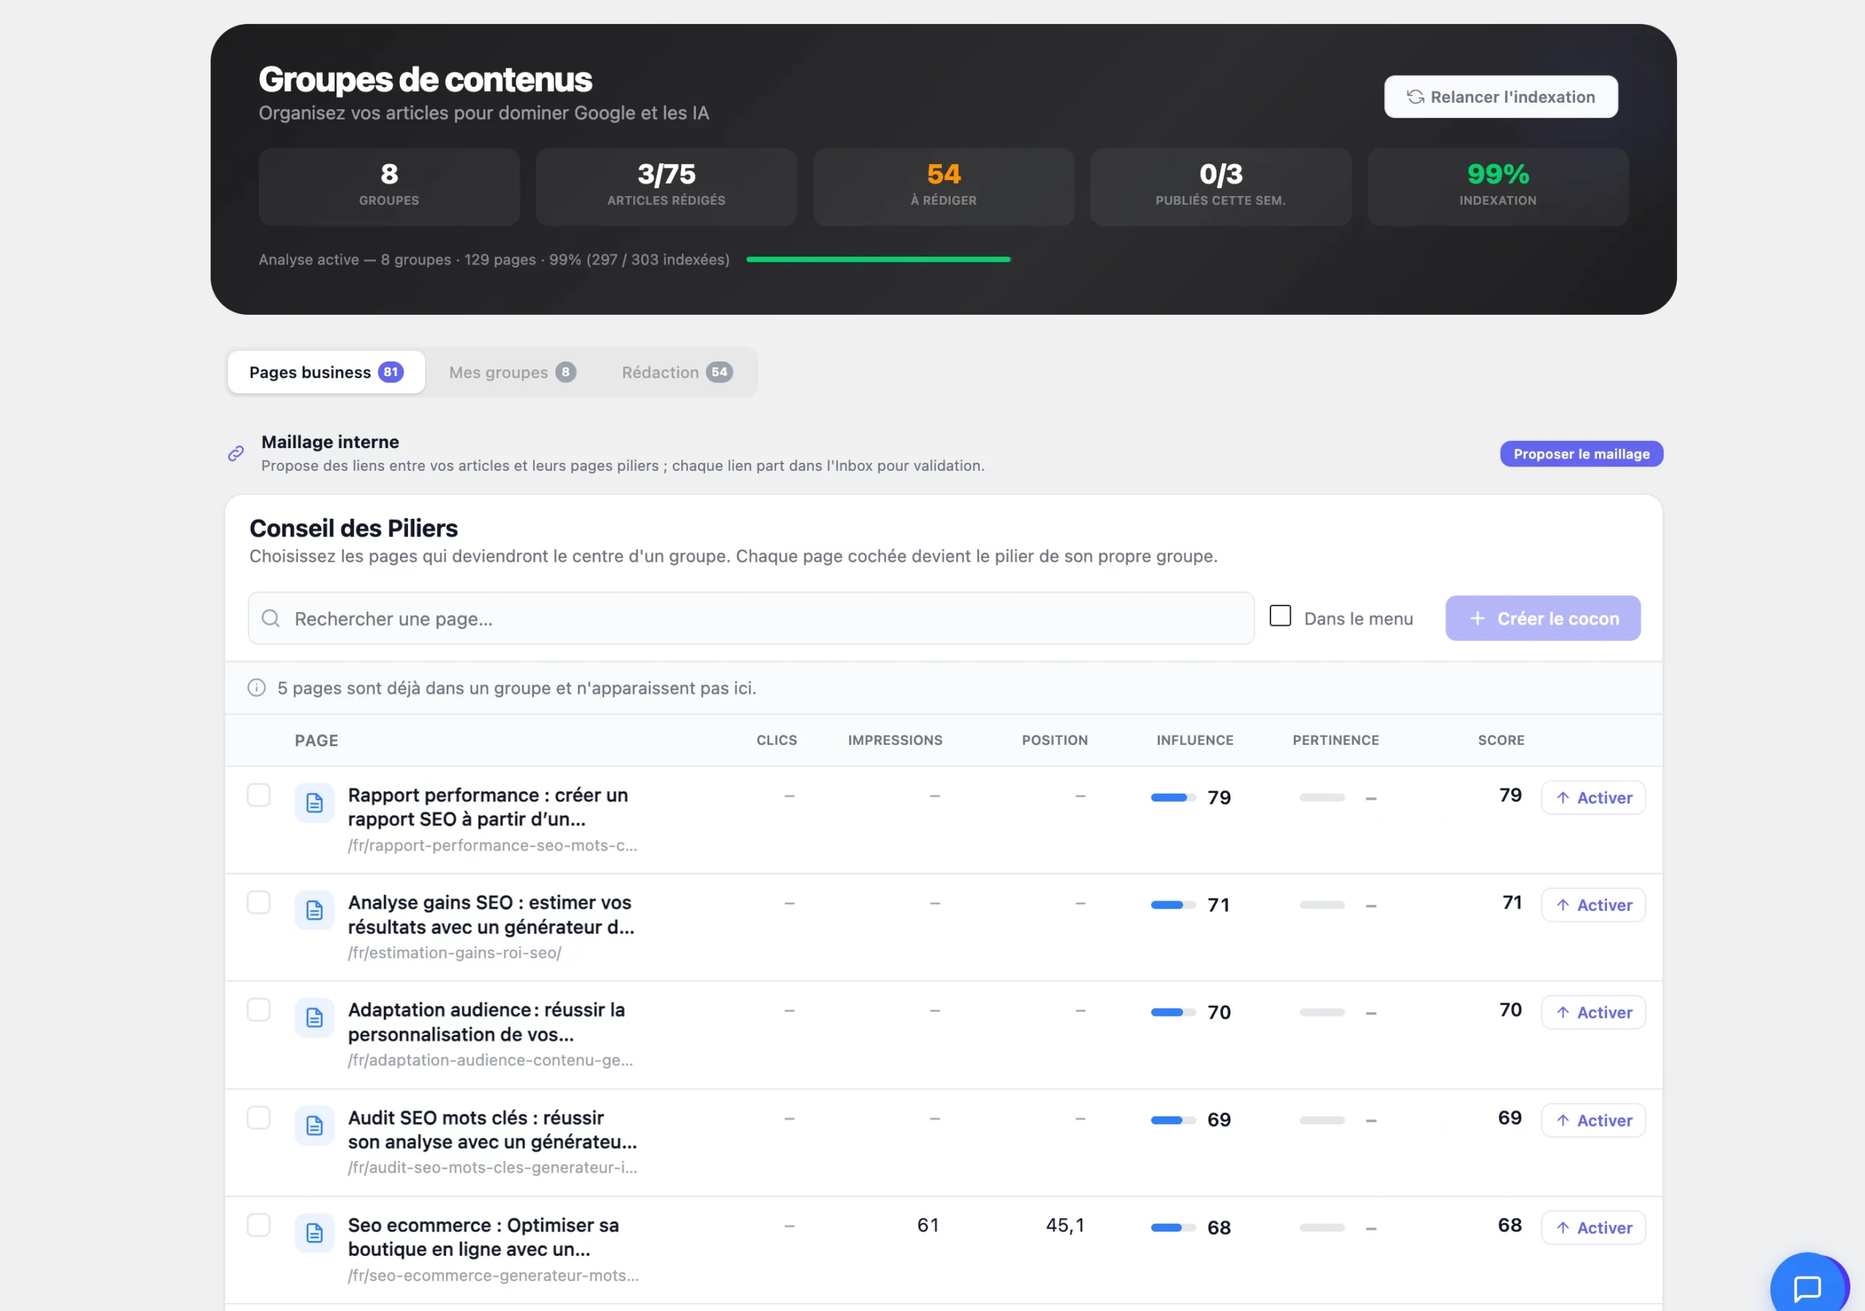The width and height of the screenshot is (1865, 1311).
Task: Click the 99% Indexation stat card
Action: pos(1497,186)
